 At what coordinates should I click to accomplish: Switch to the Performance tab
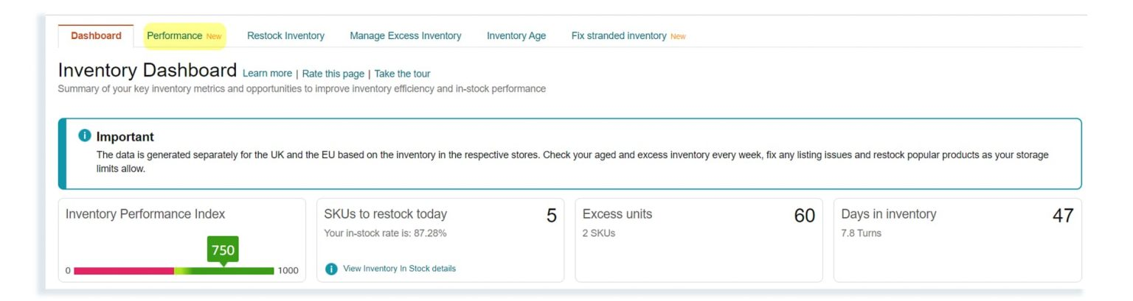(x=184, y=35)
